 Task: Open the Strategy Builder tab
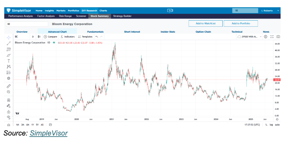pyautogui.click(x=122, y=16)
